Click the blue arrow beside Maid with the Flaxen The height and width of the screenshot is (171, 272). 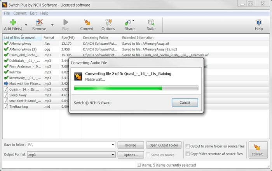6,84
